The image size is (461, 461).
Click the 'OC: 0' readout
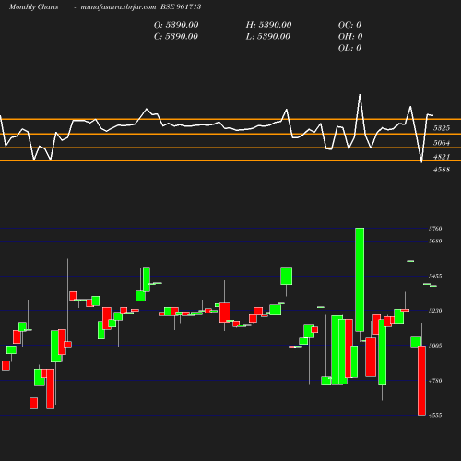[x=349, y=25]
